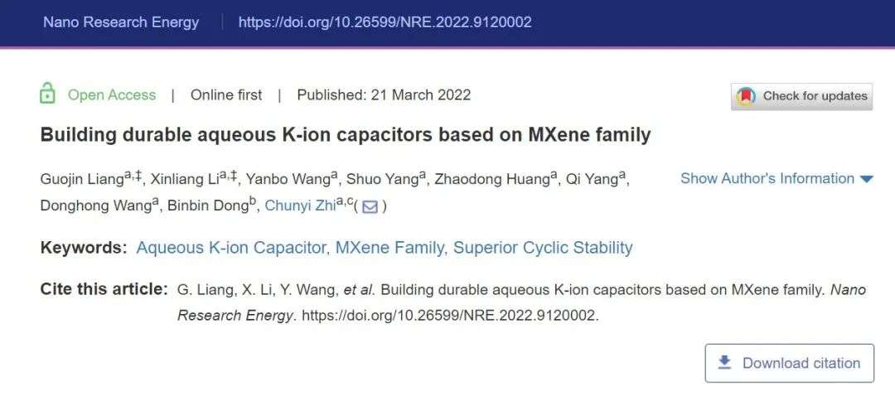
Task: Click the download arrow icon in citation button
Action: 724,362
